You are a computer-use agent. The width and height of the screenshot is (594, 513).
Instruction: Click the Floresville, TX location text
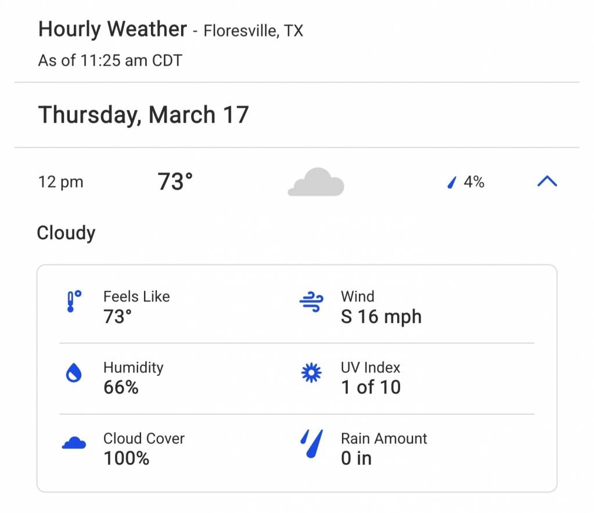253,31
